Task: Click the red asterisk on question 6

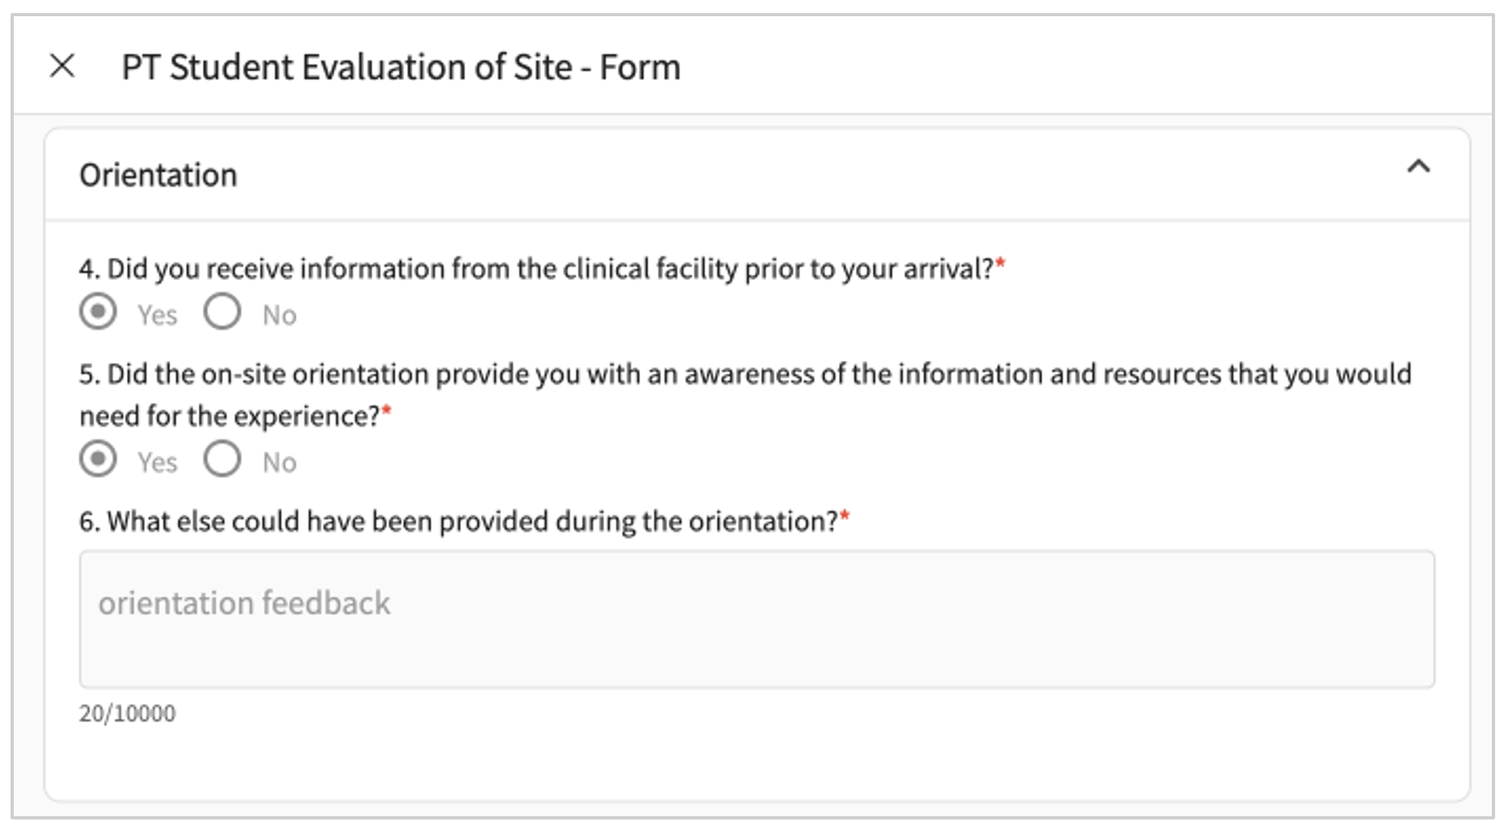Action: (x=844, y=515)
